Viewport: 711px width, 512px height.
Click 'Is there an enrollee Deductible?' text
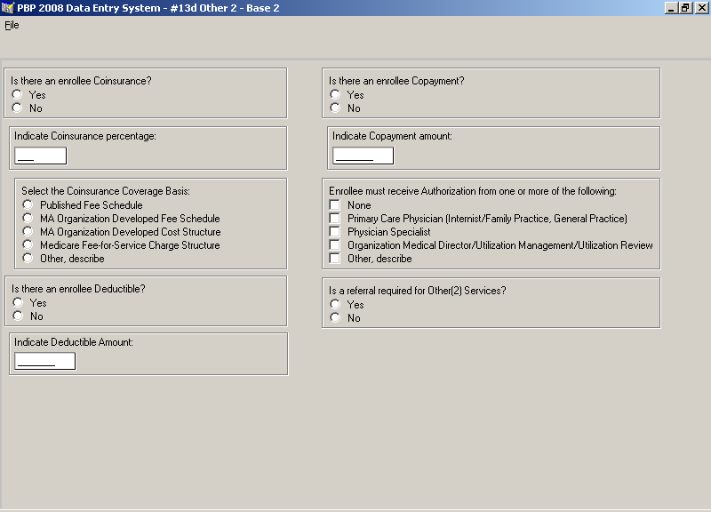[x=78, y=289]
